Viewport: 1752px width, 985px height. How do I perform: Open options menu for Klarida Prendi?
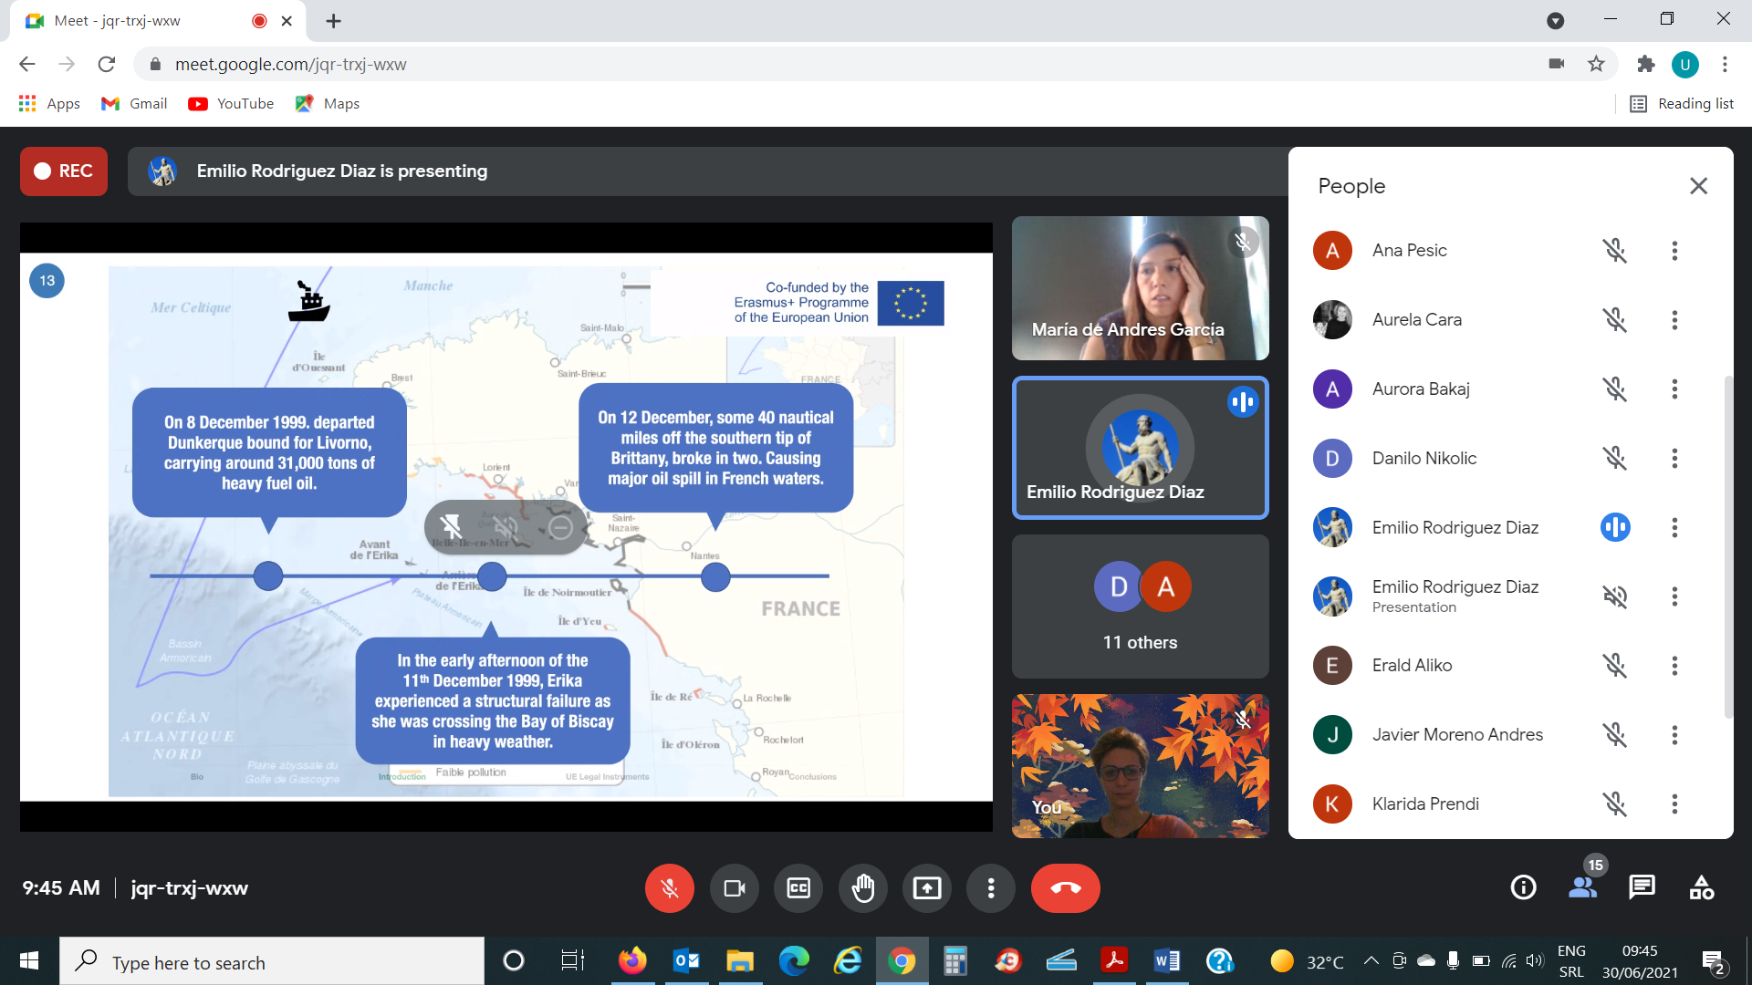(x=1674, y=804)
